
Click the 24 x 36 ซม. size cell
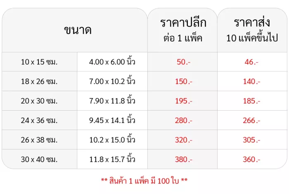point(39,121)
